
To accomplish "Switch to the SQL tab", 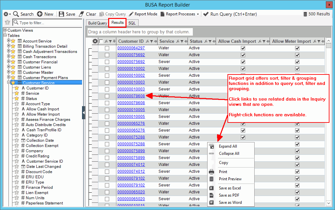I will (132, 23).
